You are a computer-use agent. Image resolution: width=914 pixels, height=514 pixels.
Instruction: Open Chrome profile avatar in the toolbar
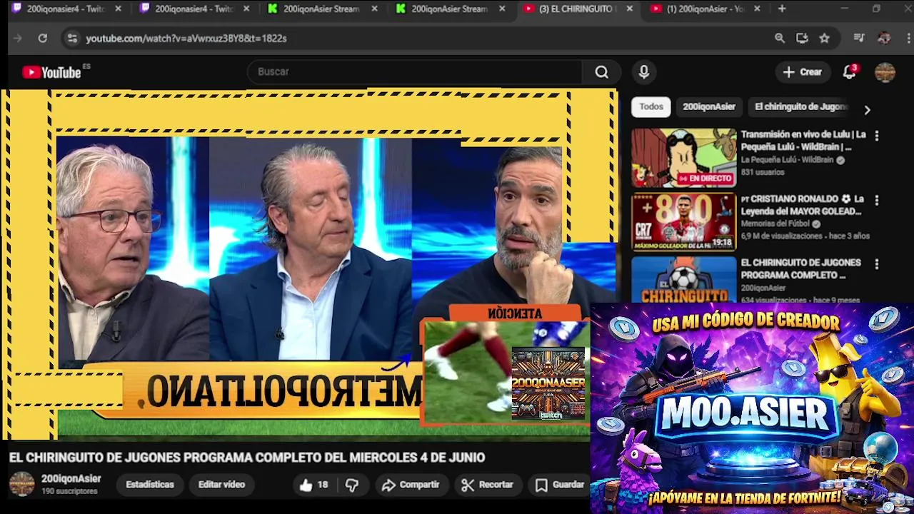(884, 39)
